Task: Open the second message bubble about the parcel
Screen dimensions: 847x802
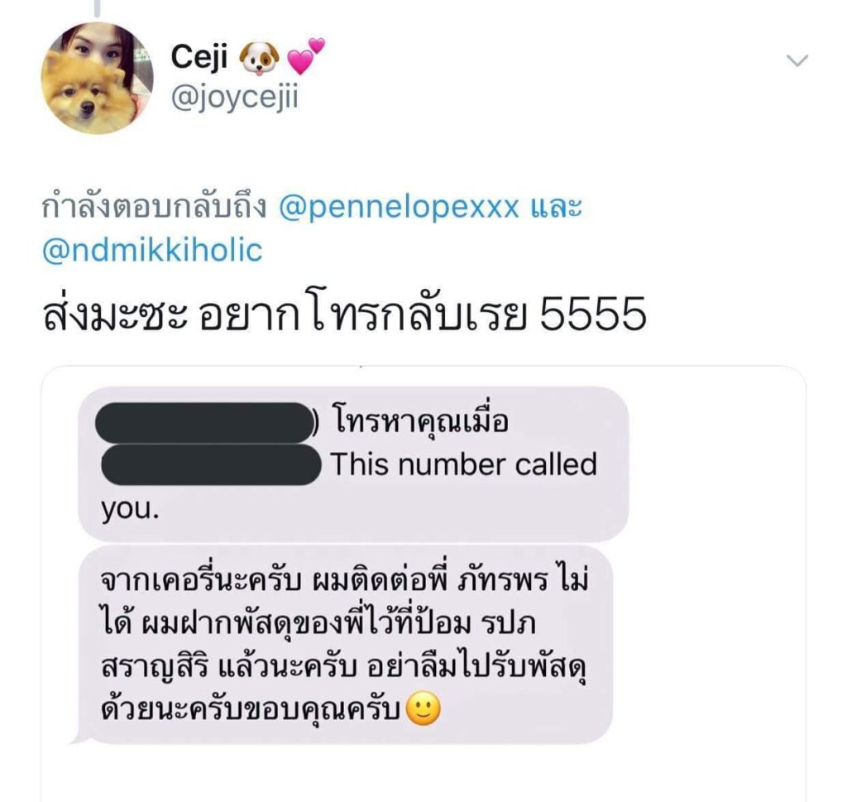Action: coord(347,644)
